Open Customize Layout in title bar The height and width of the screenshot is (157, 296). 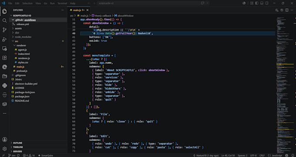252,3
